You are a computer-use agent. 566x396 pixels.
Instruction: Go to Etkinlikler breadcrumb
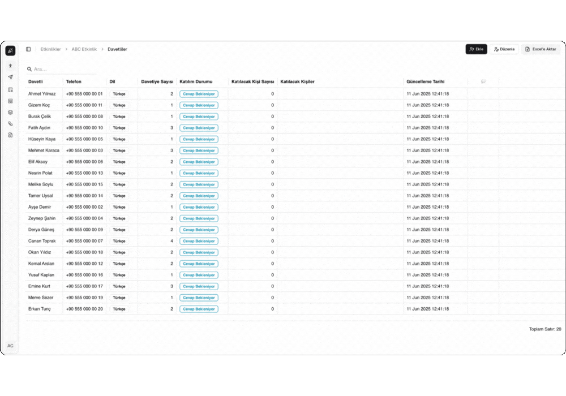click(50, 49)
